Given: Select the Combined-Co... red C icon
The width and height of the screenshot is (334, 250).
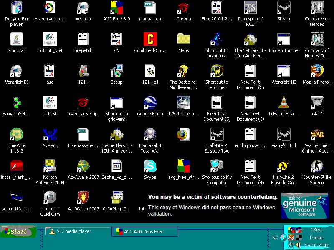Looking at the screenshot, I should pyautogui.click(x=150, y=39).
